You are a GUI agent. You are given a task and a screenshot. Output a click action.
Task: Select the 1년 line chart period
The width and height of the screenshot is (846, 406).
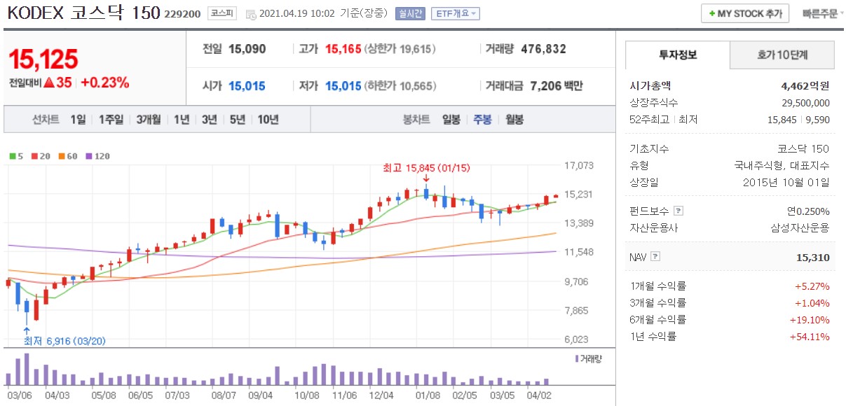point(182,120)
